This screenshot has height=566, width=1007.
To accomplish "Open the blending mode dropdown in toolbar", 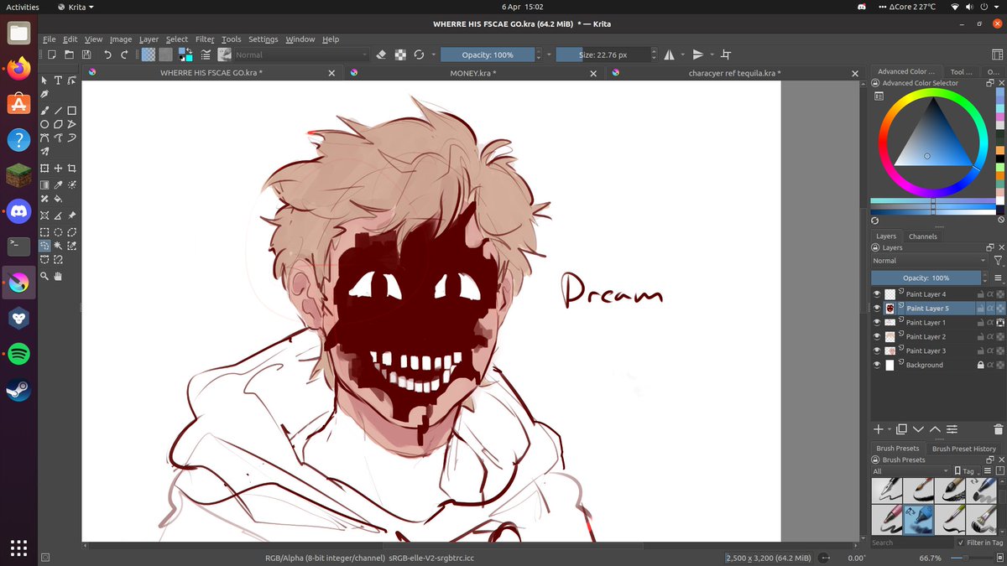I will point(301,55).
